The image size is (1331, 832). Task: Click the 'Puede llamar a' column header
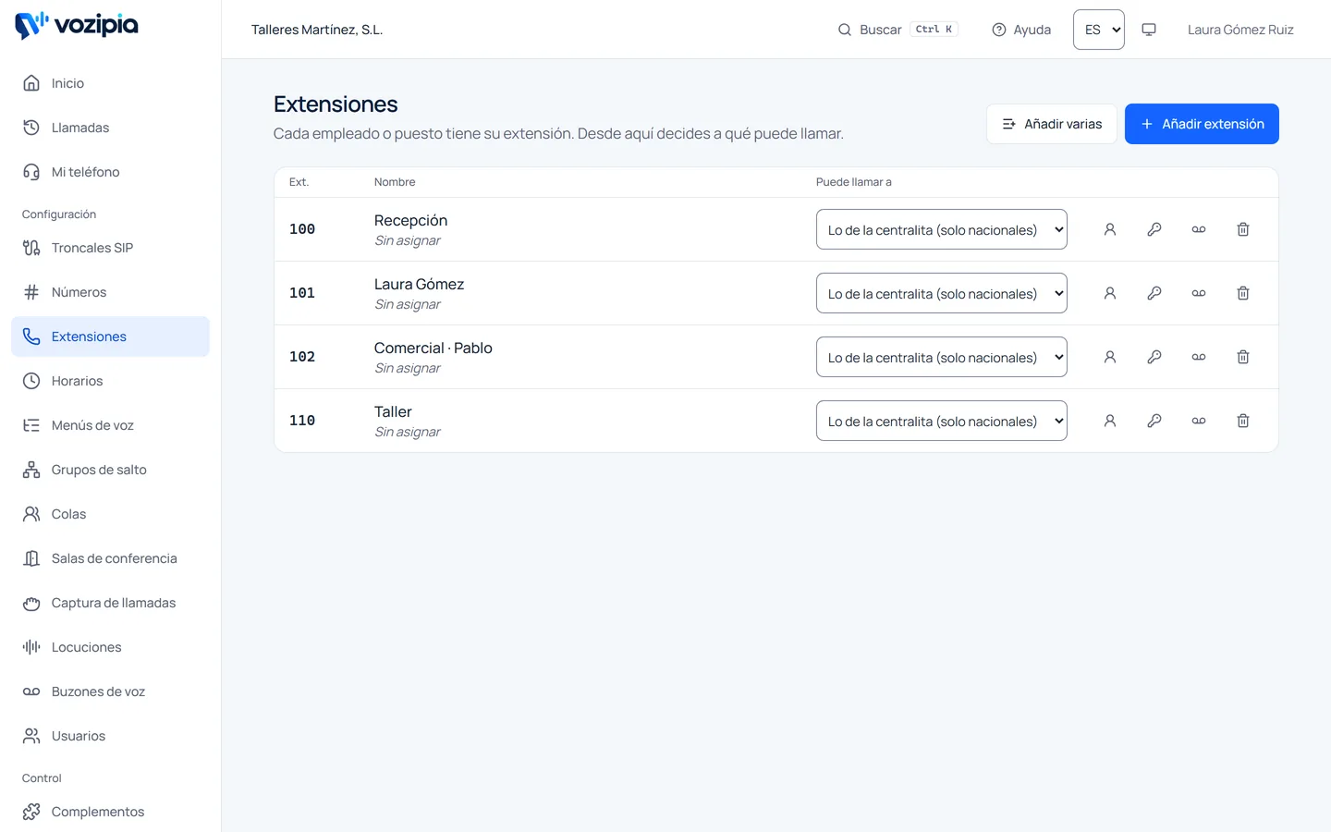point(853,182)
